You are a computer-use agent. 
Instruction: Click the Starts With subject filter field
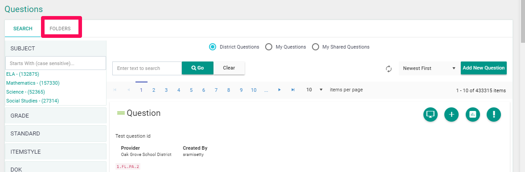coord(56,63)
